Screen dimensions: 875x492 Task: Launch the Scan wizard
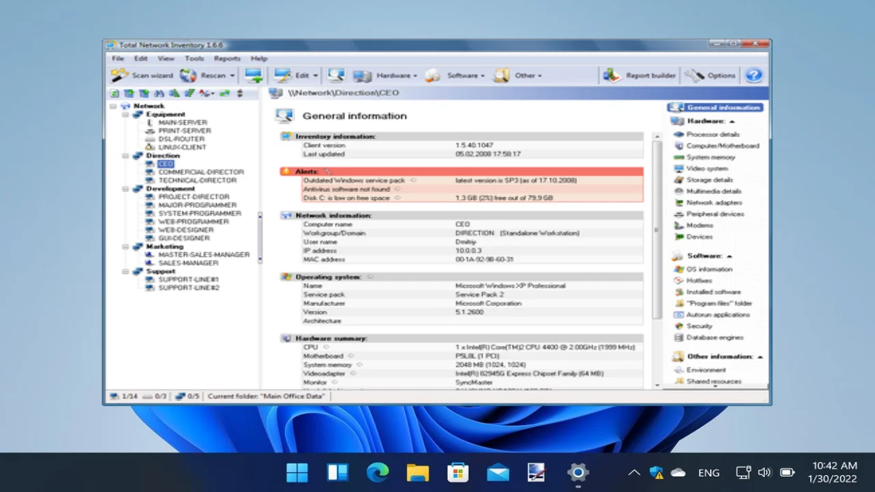142,75
